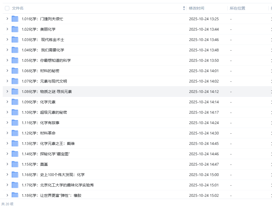Viewport: 272px width, 208px height.
Task: Click the timestamp 2025-10-24 15:02
Action: pyautogui.click(x=204, y=195)
